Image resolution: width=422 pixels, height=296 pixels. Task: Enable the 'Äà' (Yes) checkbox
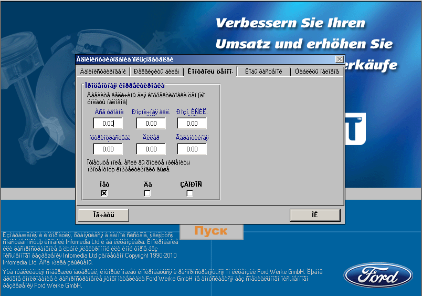click(x=147, y=193)
